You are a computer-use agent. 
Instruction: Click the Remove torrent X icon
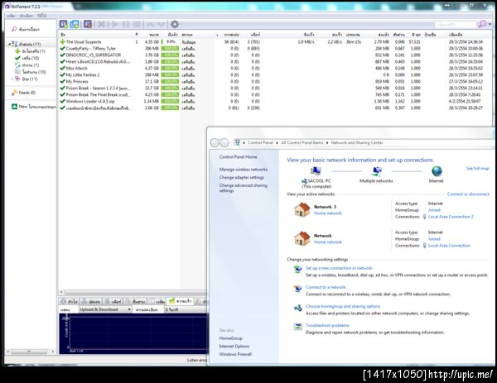point(101,24)
